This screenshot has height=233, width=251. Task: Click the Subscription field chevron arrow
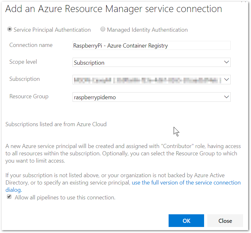click(226, 80)
